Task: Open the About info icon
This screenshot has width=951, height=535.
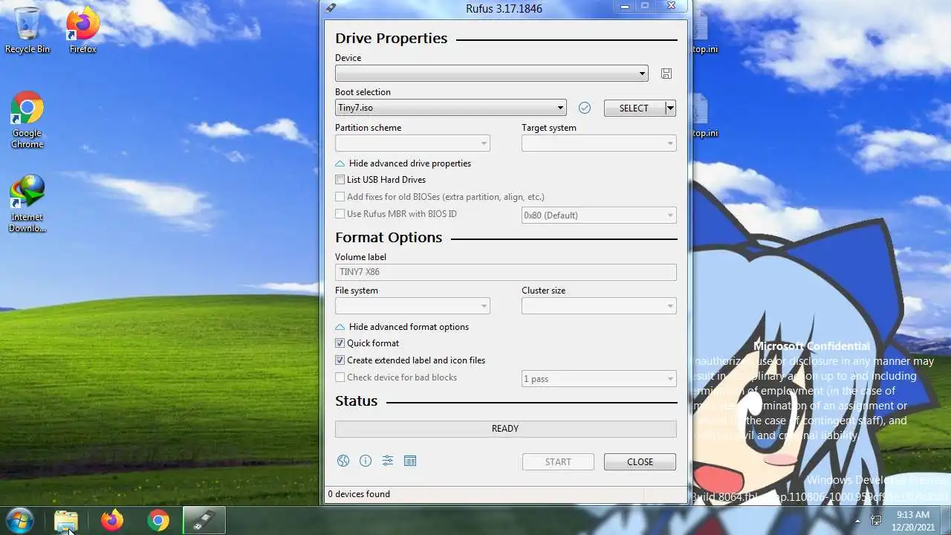Action: [366, 461]
